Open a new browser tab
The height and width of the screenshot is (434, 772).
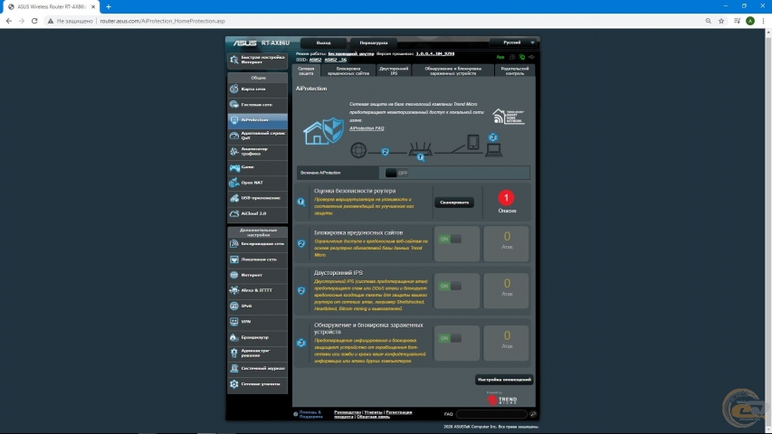(109, 6)
